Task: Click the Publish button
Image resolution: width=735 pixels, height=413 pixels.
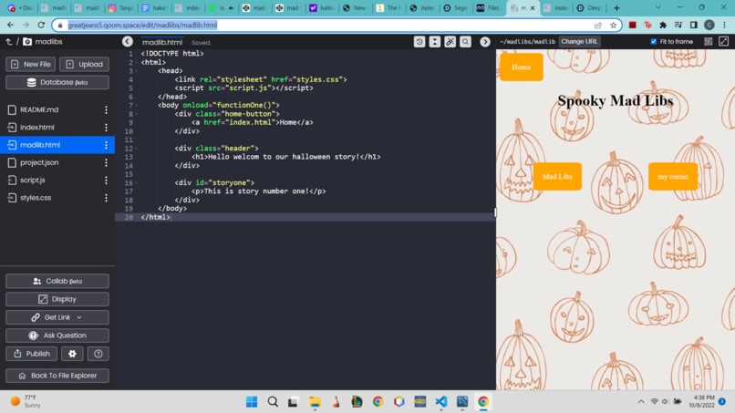Action: (x=31, y=354)
